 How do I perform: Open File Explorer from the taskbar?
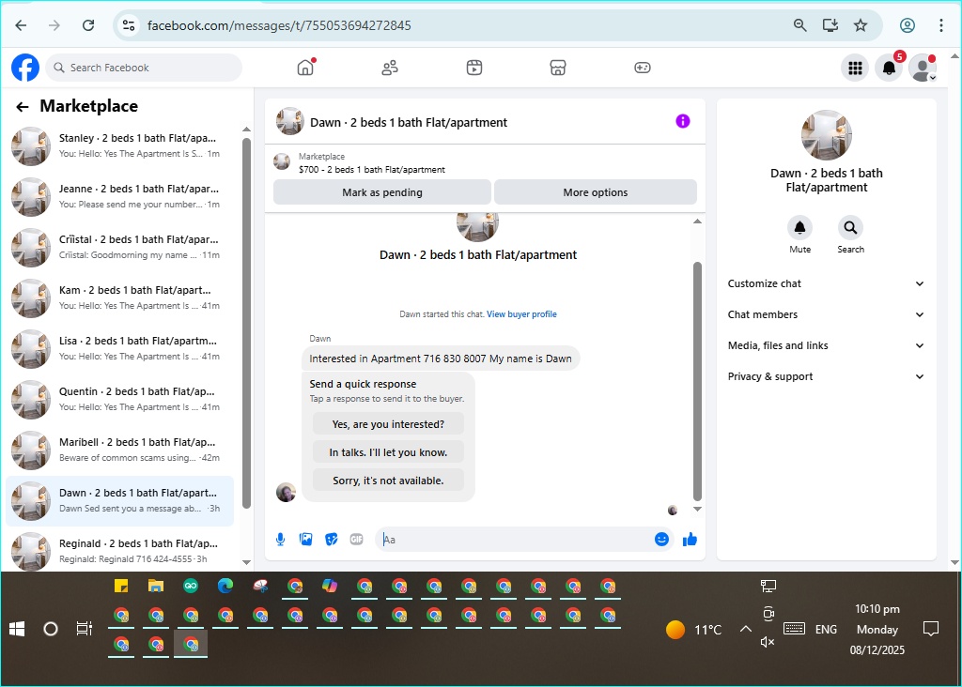[156, 586]
